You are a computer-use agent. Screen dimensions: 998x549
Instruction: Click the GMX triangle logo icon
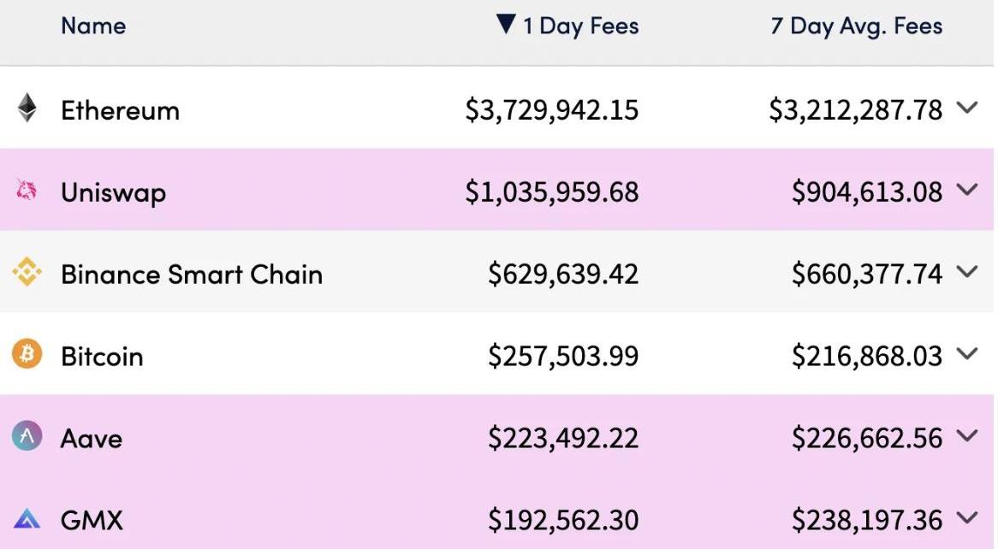27,518
